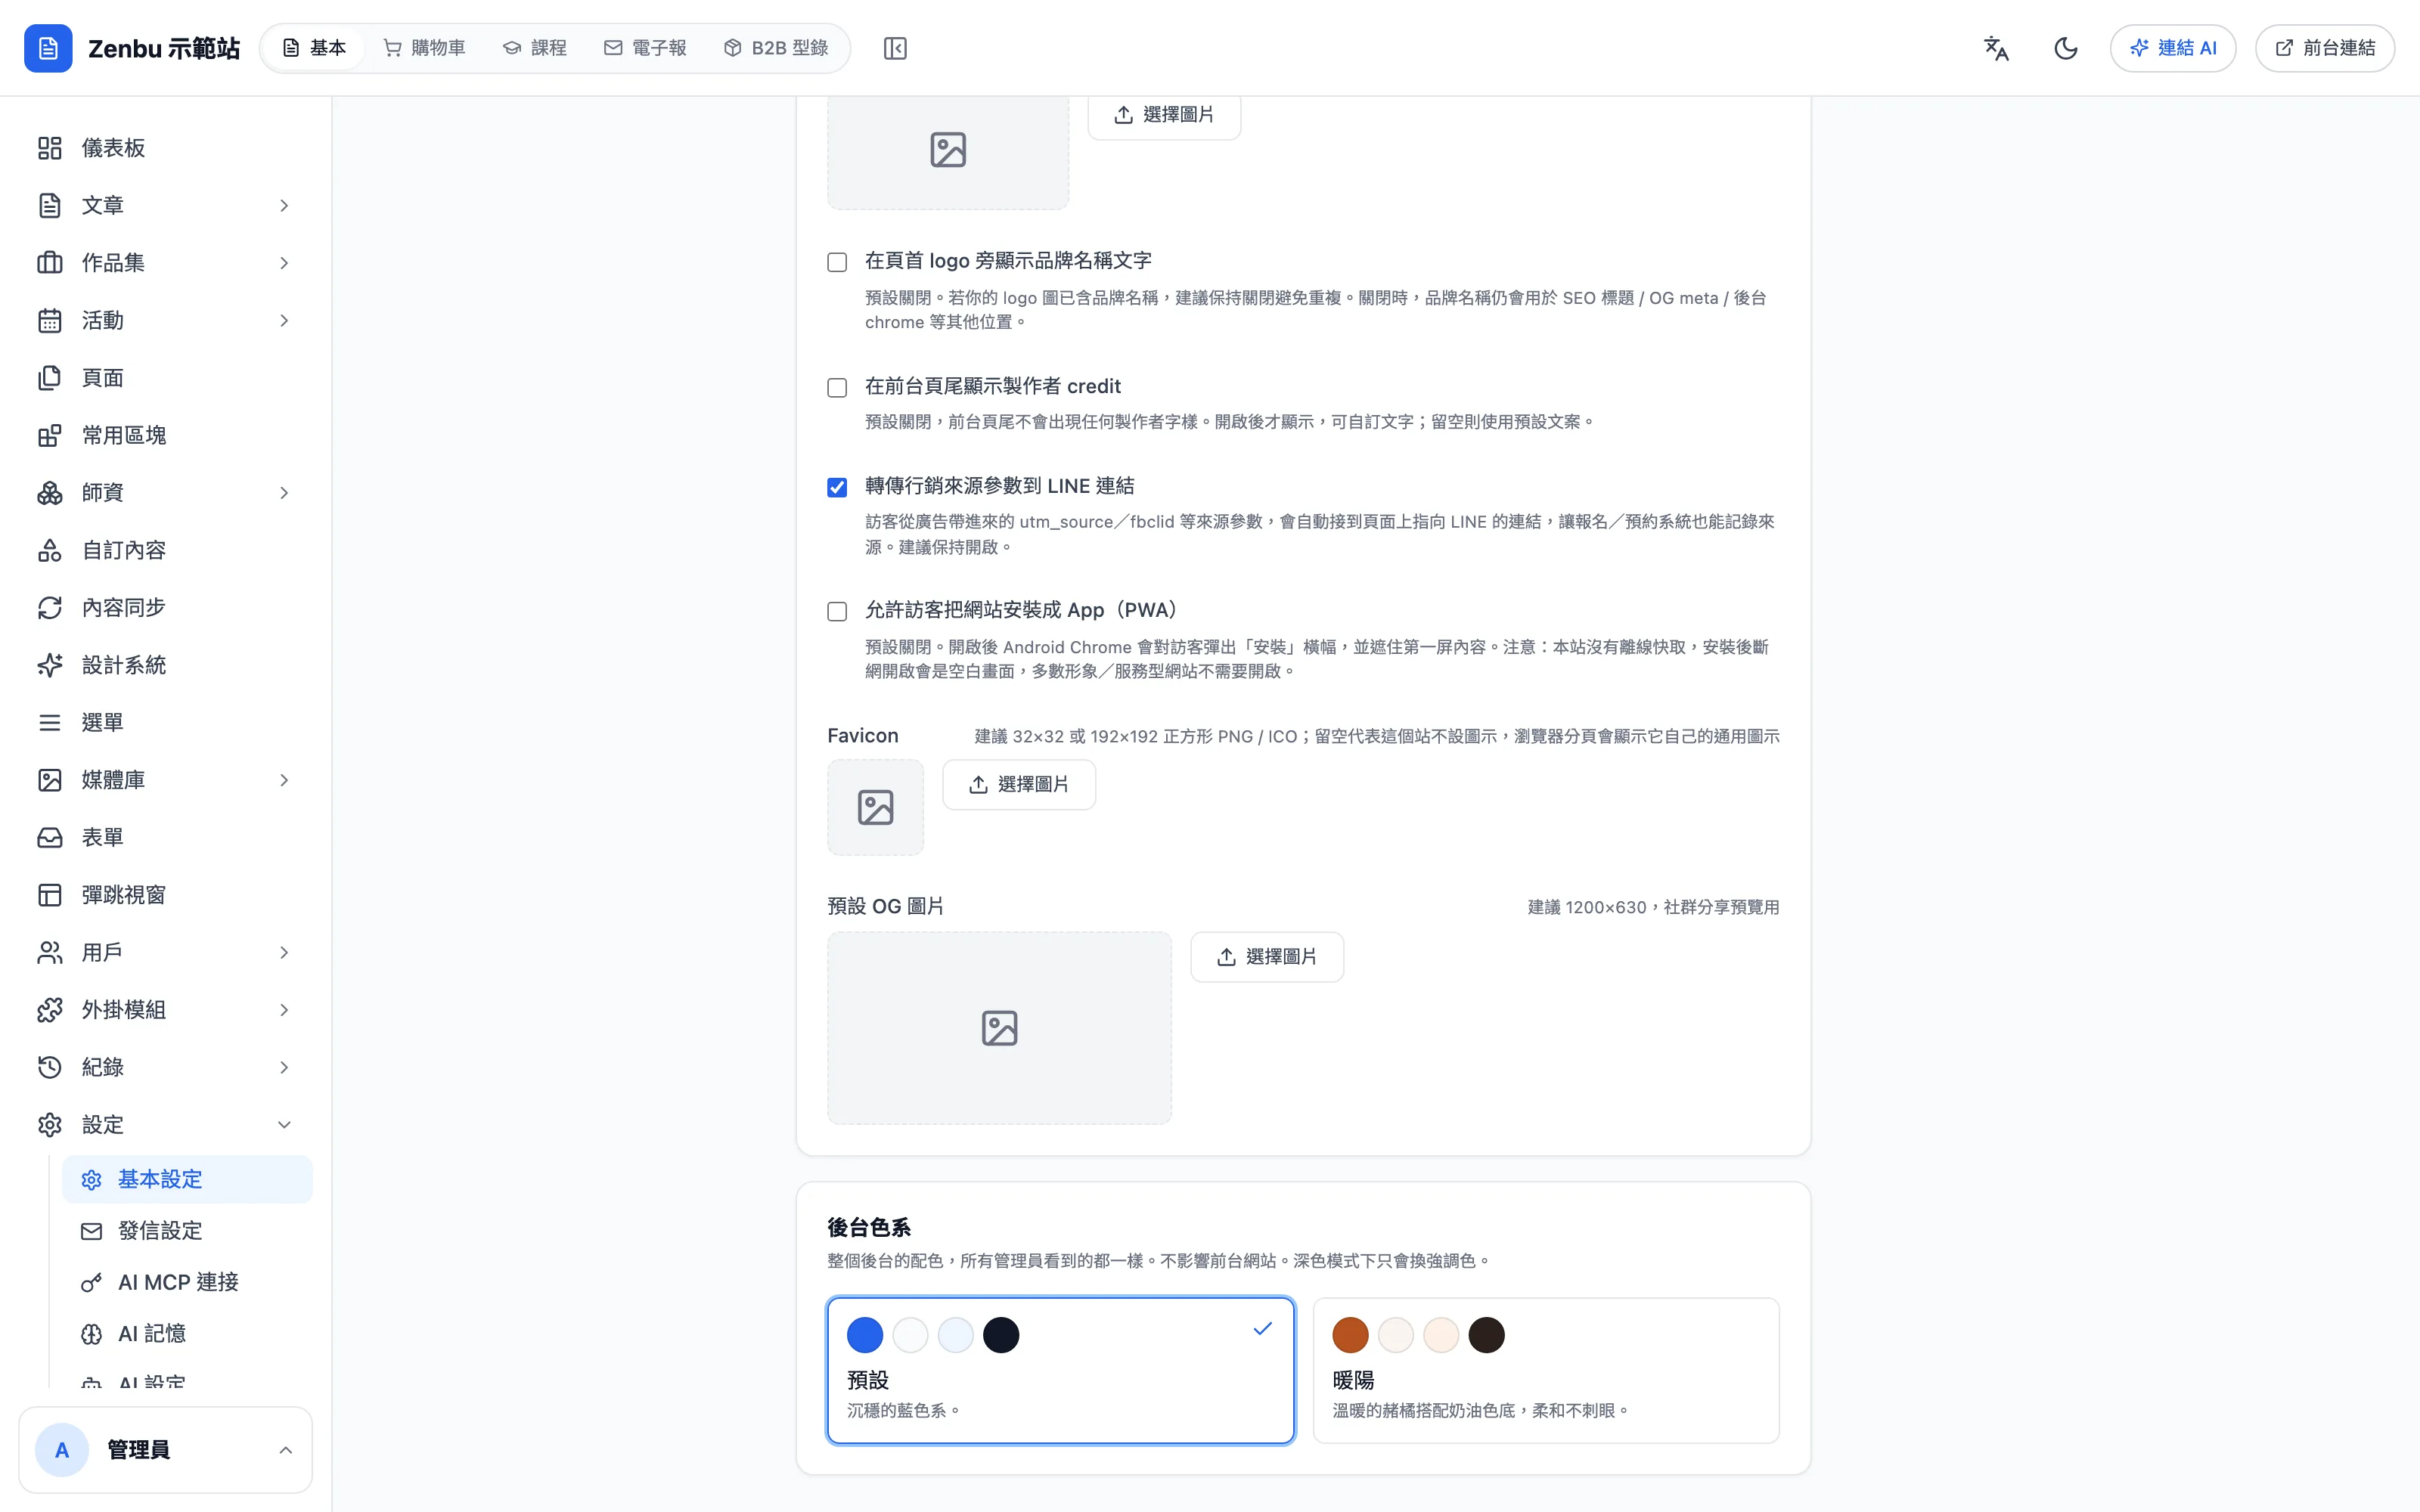The height and width of the screenshot is (1512, 2420).
Task: Click the blue swatch in 預設 theme
Action: point(865,1335)
